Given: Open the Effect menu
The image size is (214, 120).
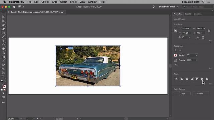Looking at the screenshot, I should click(x=73, y=2).
